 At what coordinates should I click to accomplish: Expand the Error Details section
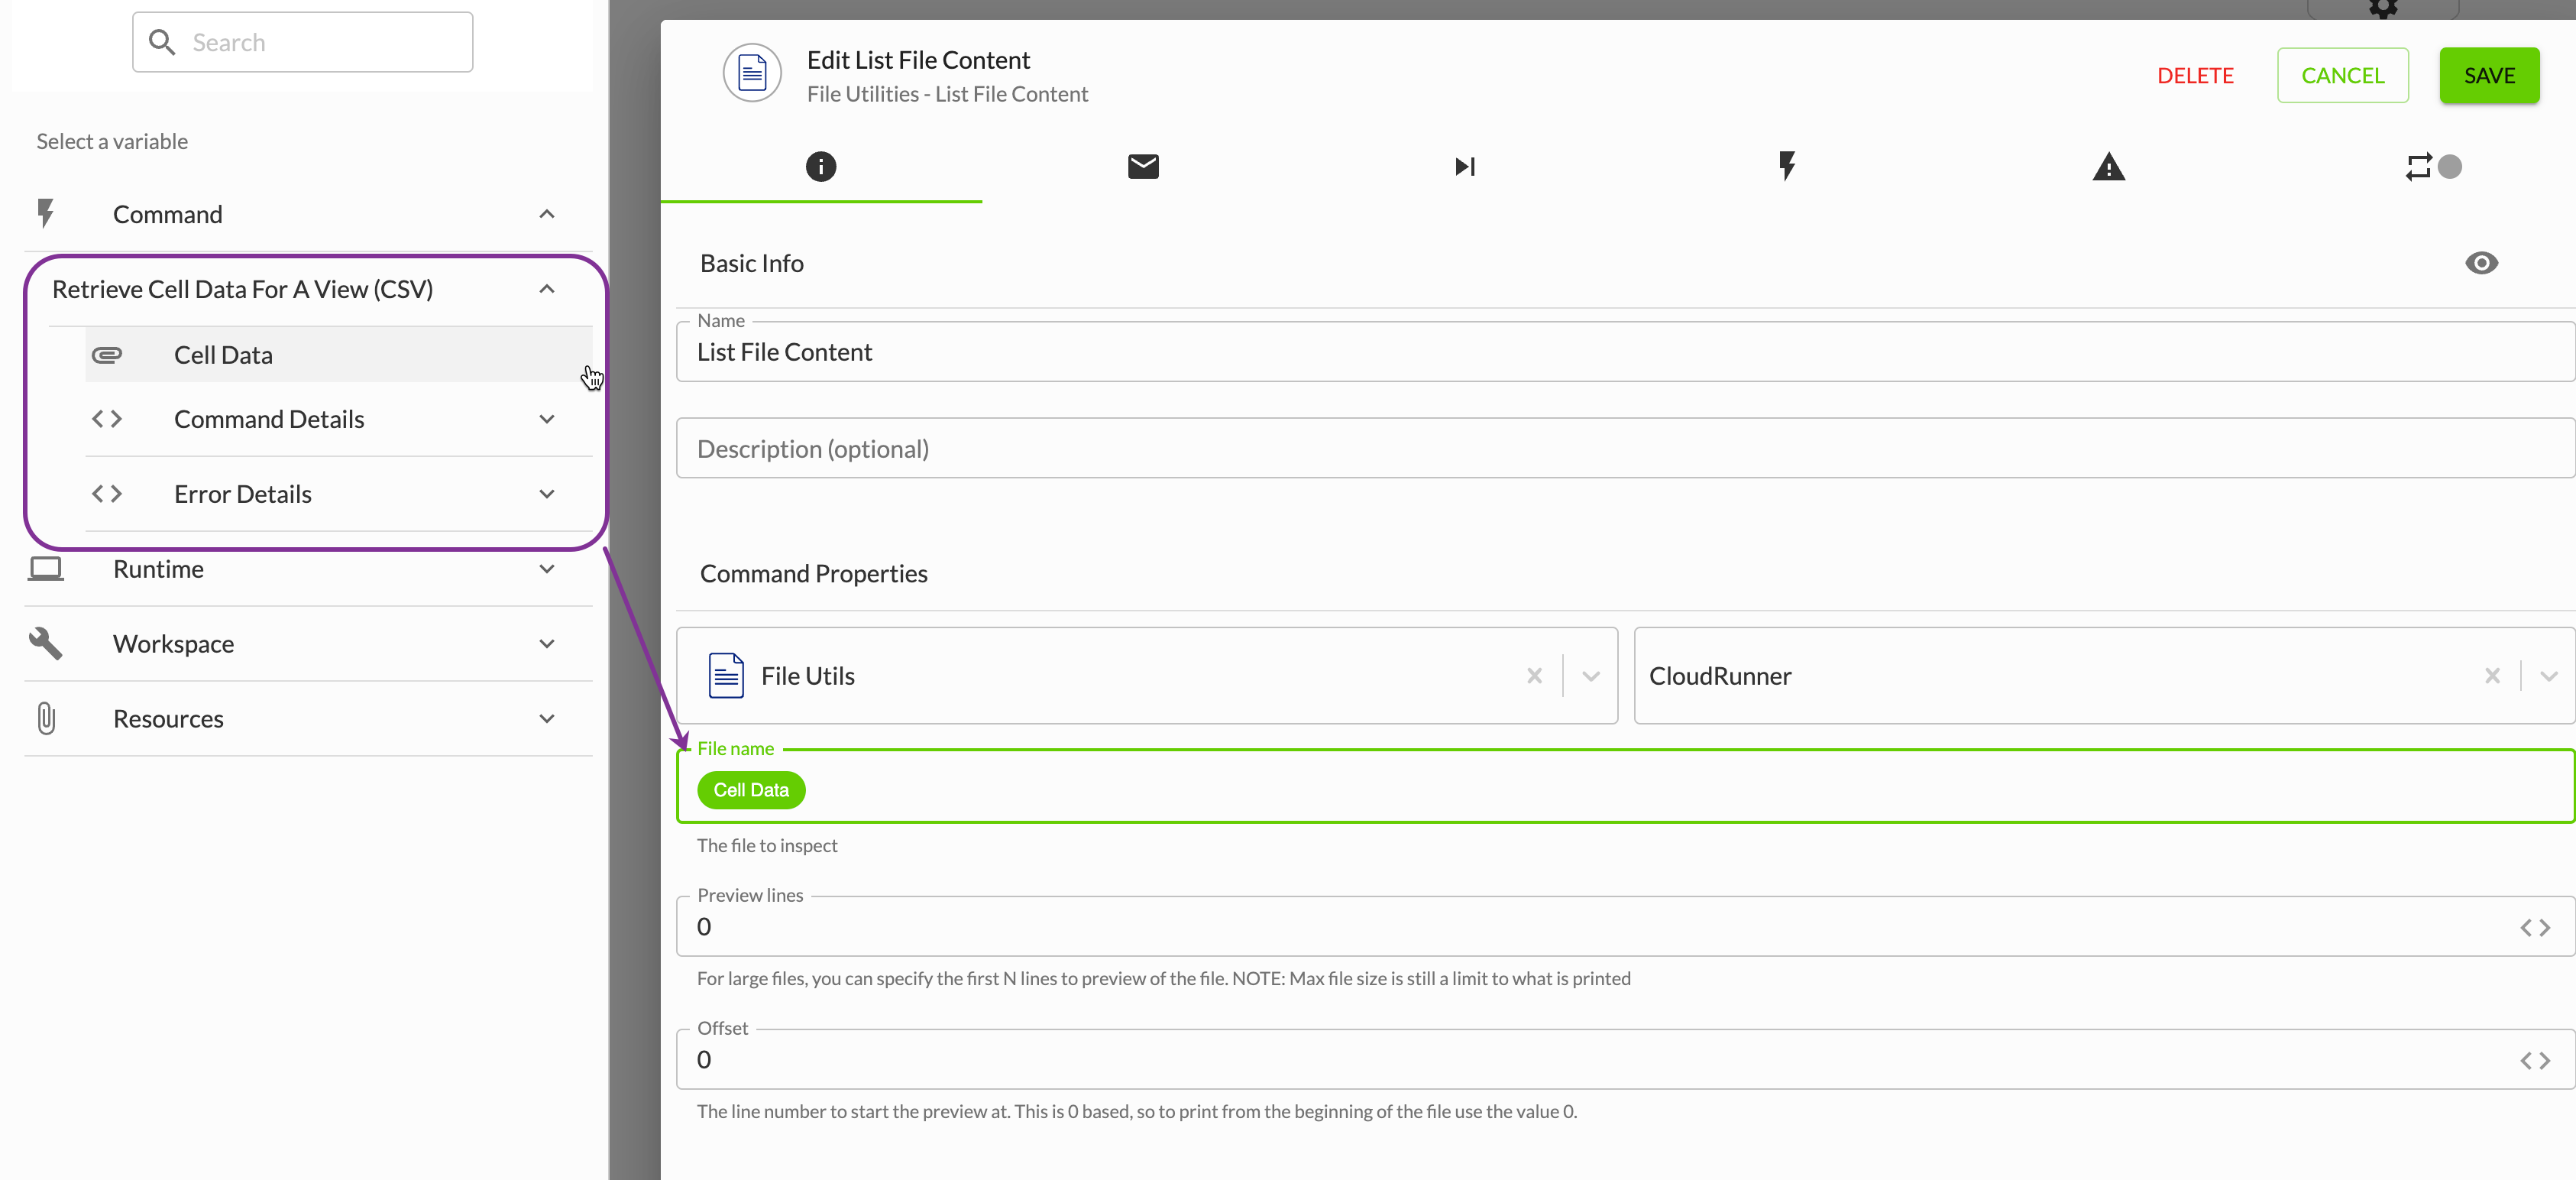pyautogui.click(x=547, y=493)
